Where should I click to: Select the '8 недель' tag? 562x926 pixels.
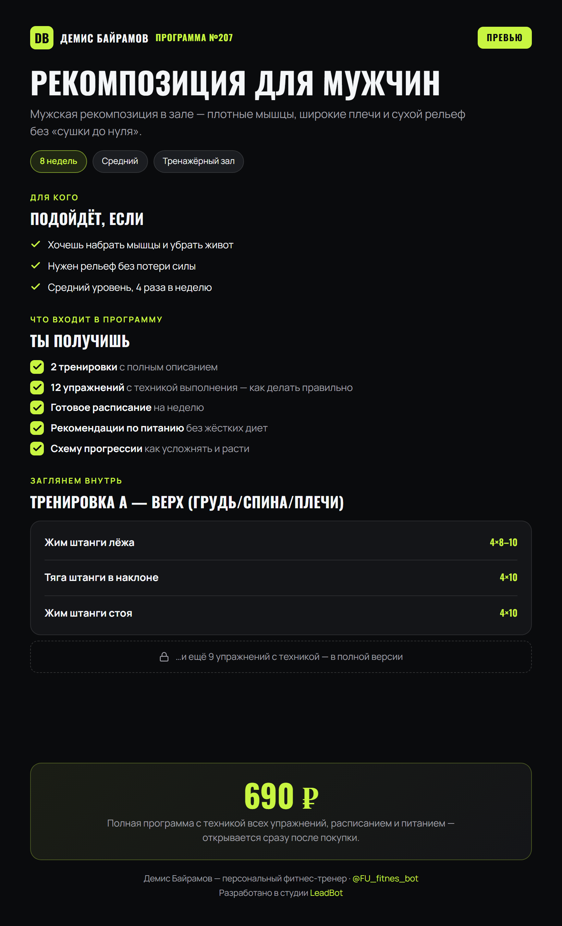coord(59,161)
